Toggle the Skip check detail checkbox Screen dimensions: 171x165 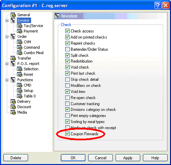coord(67,79)
